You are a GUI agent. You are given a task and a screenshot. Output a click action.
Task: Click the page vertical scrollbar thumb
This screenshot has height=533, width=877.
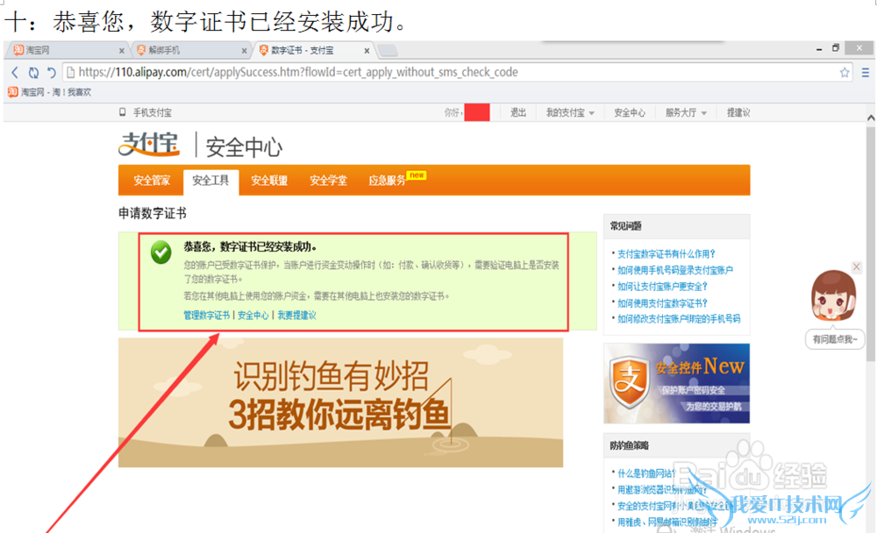[871, 244]
